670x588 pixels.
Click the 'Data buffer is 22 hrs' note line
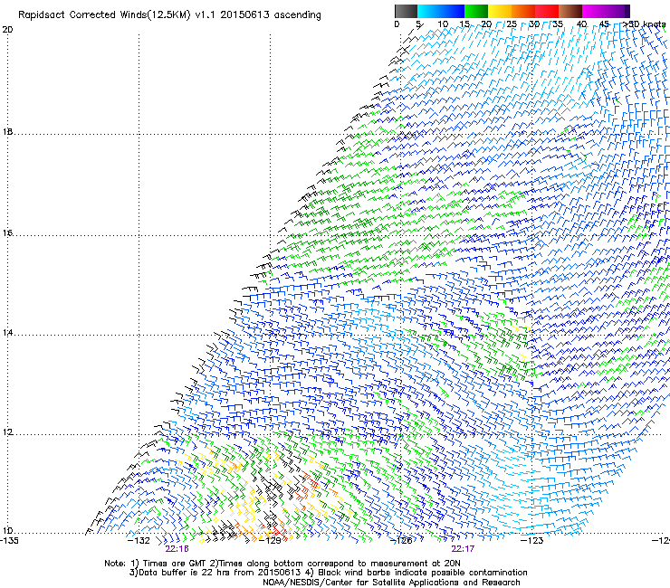point(328,573)
